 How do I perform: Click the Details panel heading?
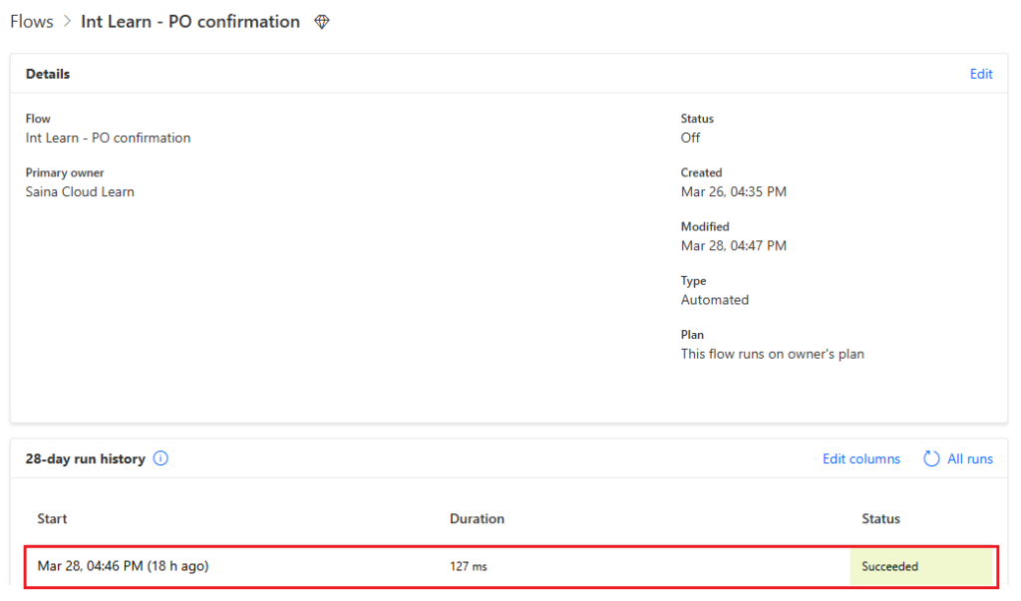click(48, 74)
